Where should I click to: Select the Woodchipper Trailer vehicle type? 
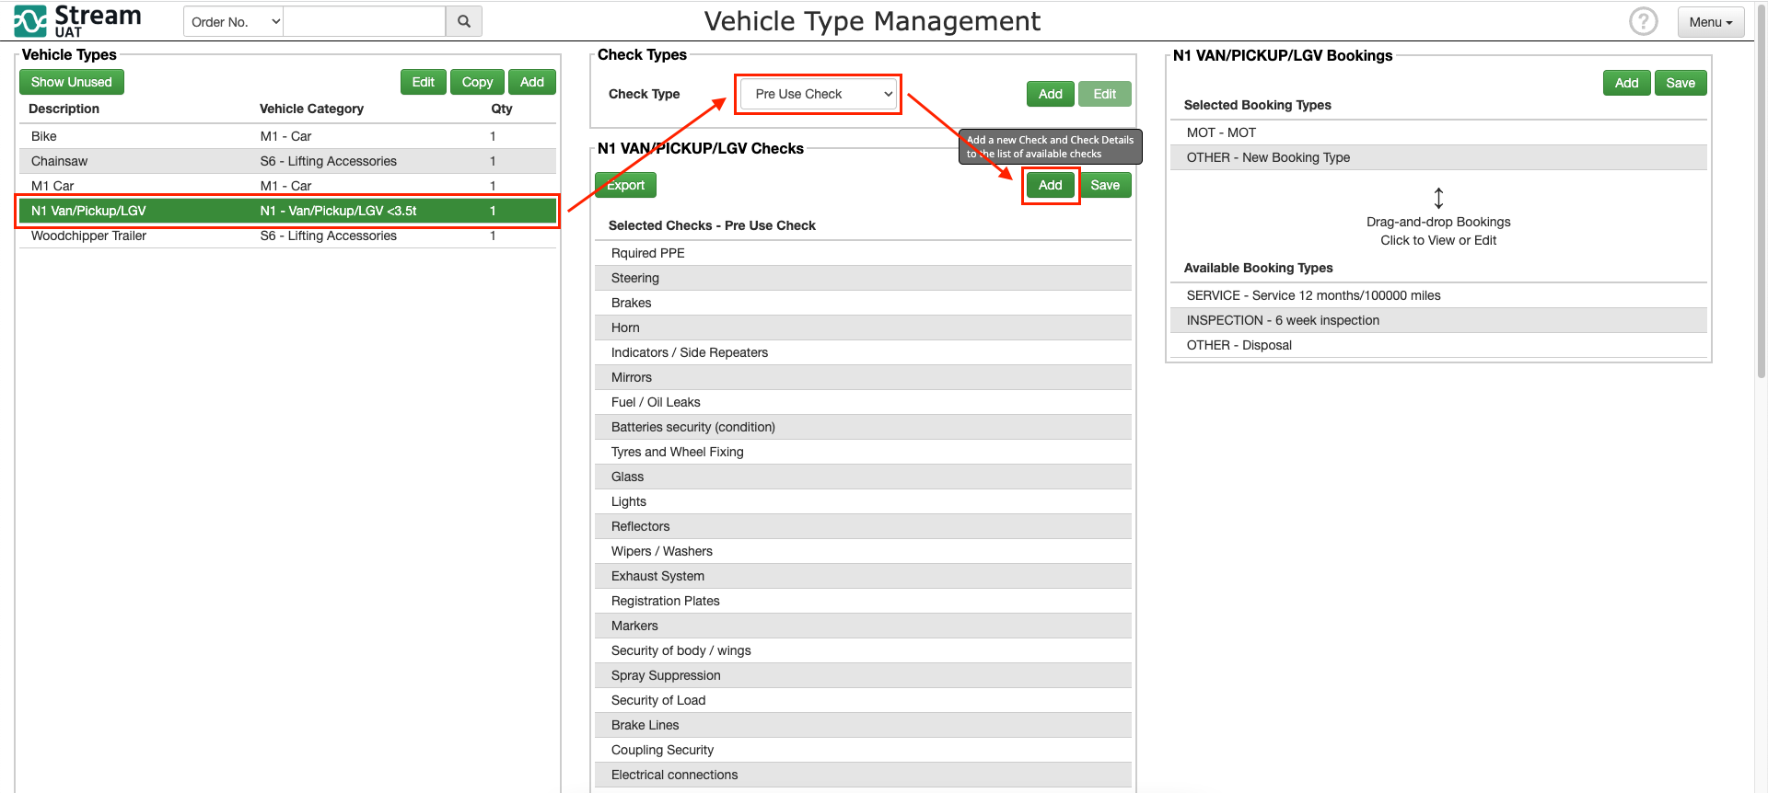89,236
